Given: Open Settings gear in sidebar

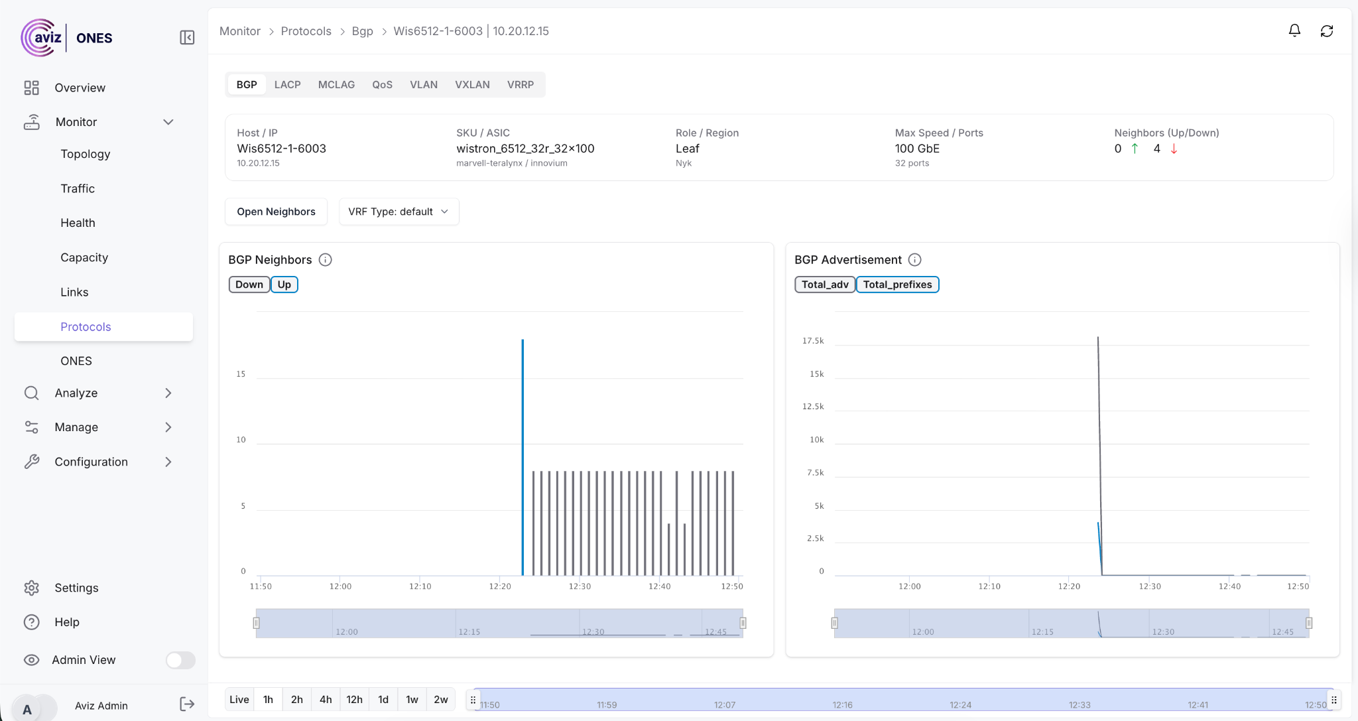Looking at the screenshot, I should tap(32, 588).
